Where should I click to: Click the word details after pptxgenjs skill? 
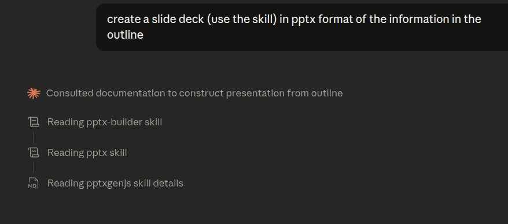168,183
